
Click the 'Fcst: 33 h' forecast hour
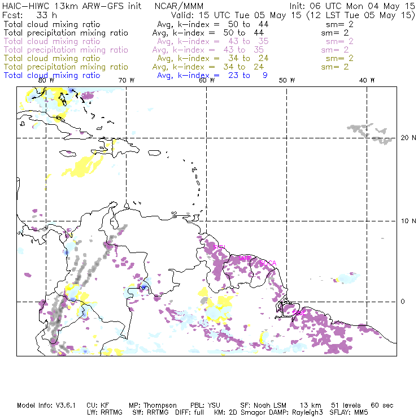pos(29,15)
